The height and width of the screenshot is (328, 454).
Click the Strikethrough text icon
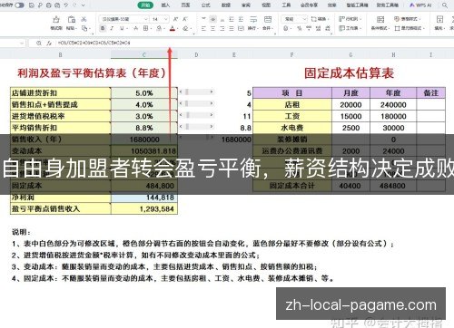[x=135, y=28]
